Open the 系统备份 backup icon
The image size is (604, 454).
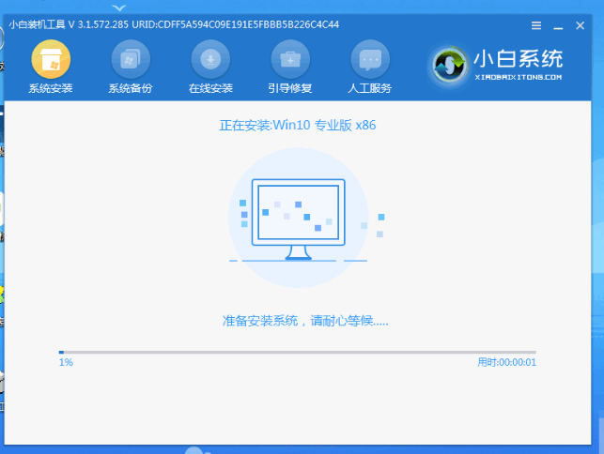coord(131,60)
